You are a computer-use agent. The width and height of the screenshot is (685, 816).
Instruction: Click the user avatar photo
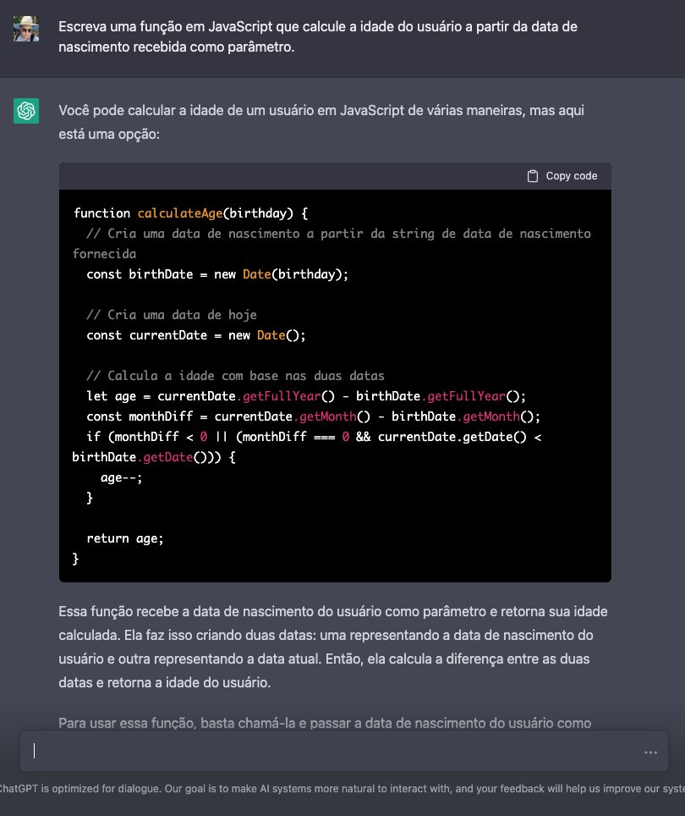point(26,26)
